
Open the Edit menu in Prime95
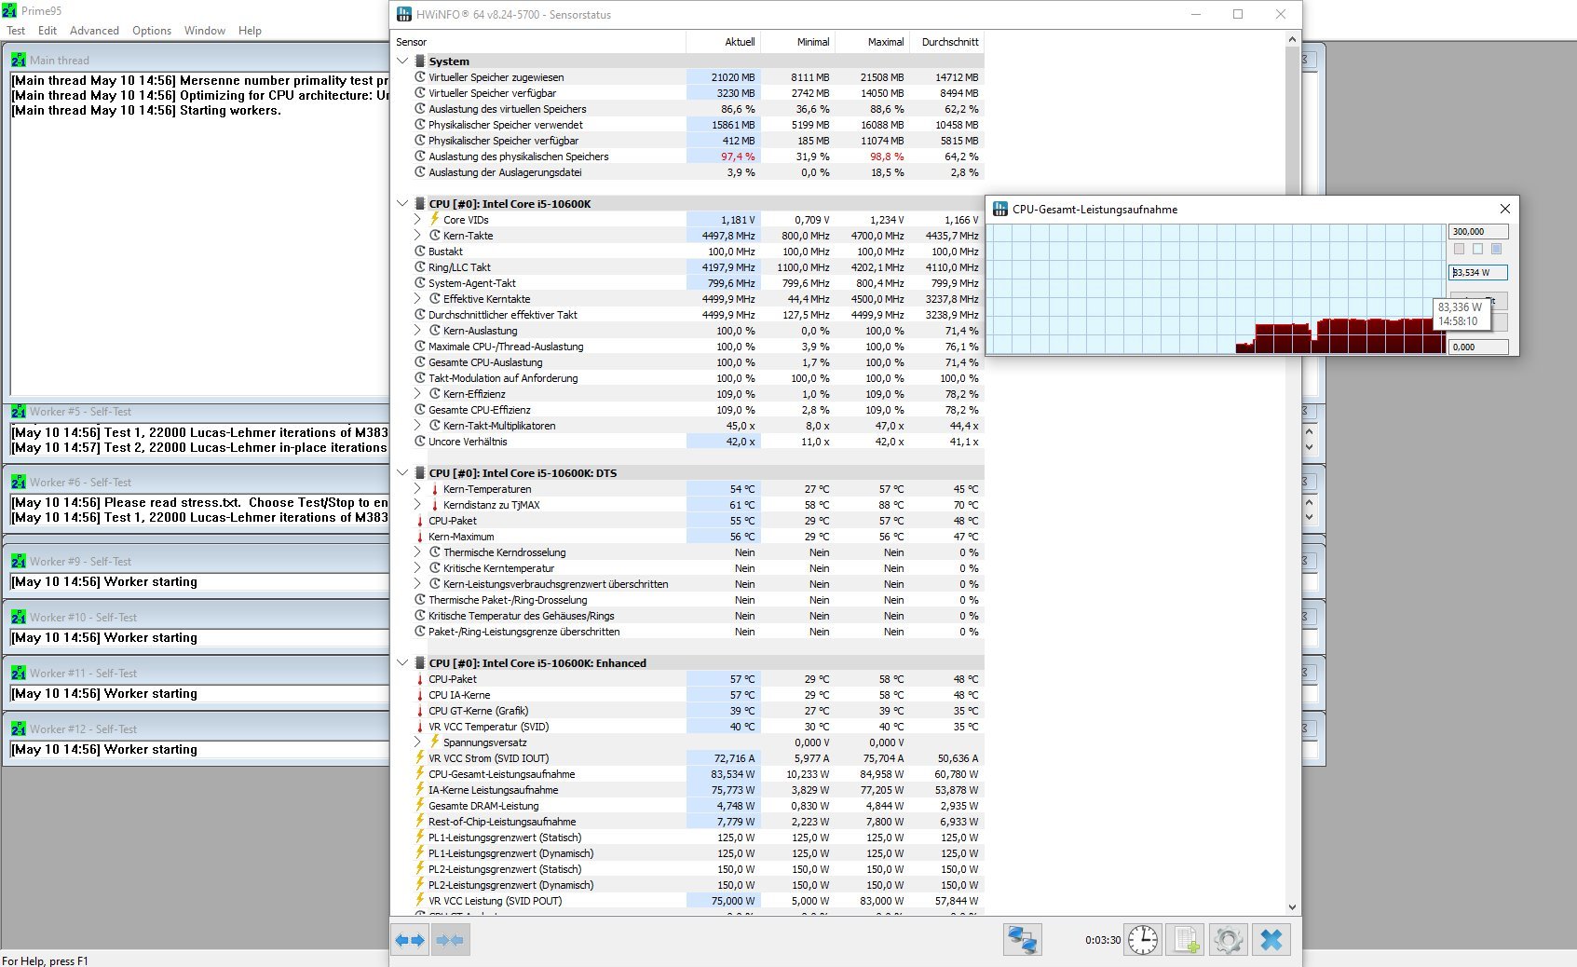(x=48, y=30)
